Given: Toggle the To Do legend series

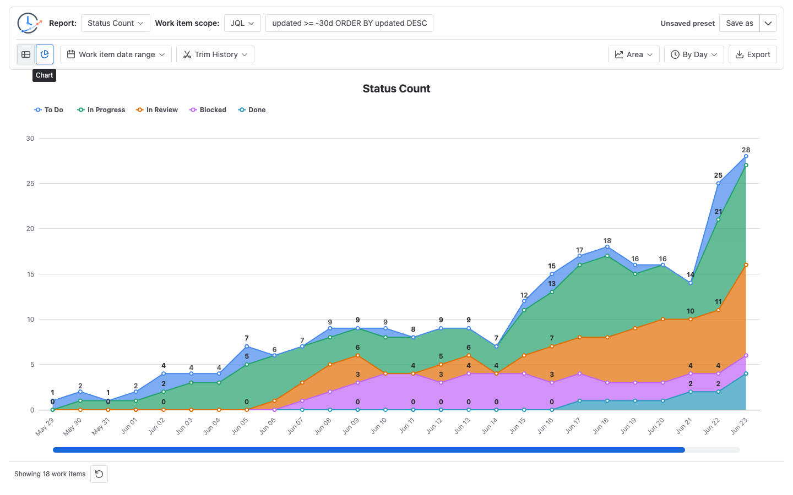Looking at the screenshot, I should tap(49, 110).
